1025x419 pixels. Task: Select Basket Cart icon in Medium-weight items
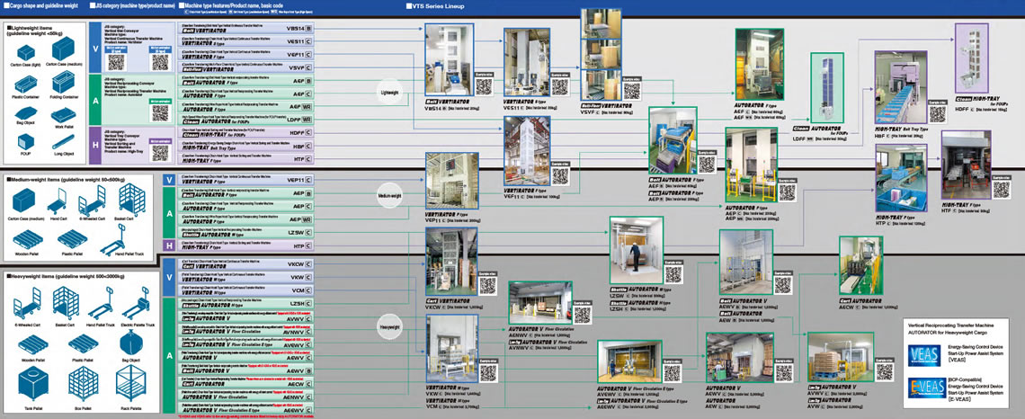131,199
